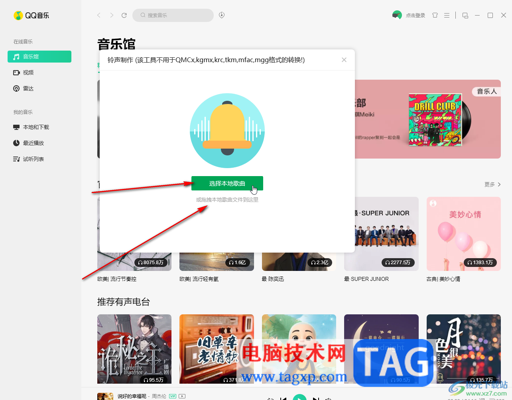Open 视频 in the sidebar
This screenshot has height=400, width=512.
tap(39, 73)
